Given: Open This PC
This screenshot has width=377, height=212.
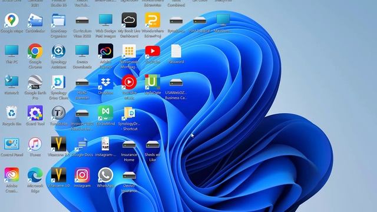Looking at the screenshot, I should (x=12, y=51).
